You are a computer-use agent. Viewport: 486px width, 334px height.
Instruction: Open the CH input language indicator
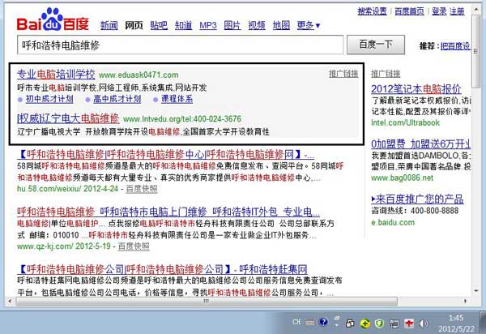point(296,322)
